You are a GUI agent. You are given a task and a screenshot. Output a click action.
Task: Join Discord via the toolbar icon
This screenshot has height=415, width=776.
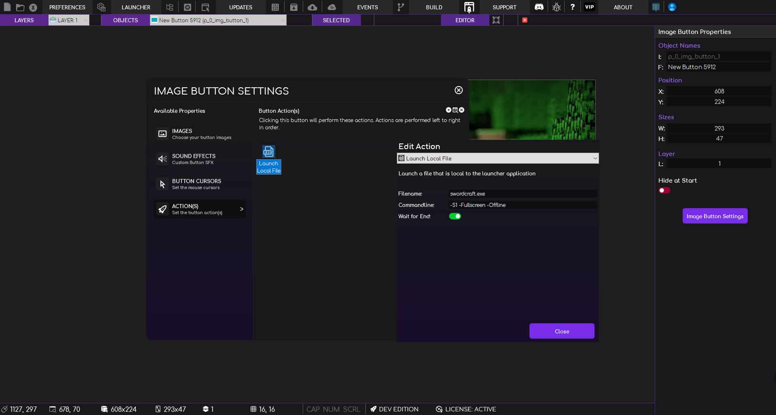[539, 7]
